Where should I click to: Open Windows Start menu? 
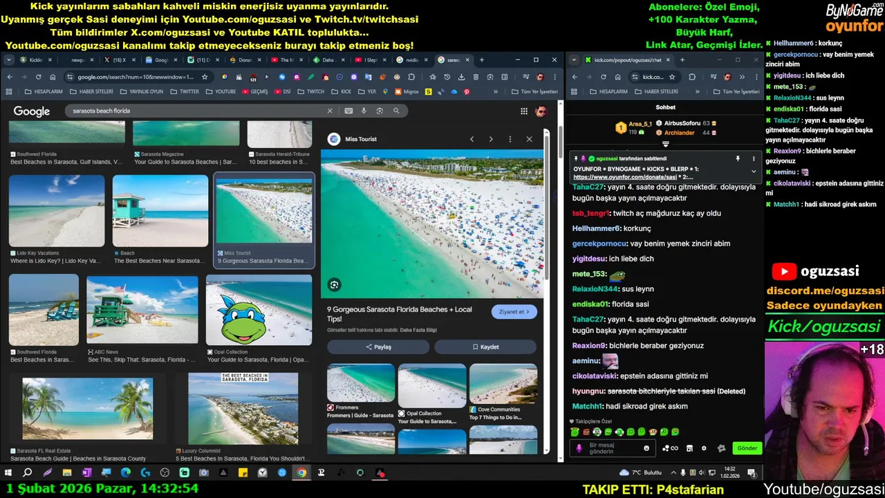click(x=9, y=473)
